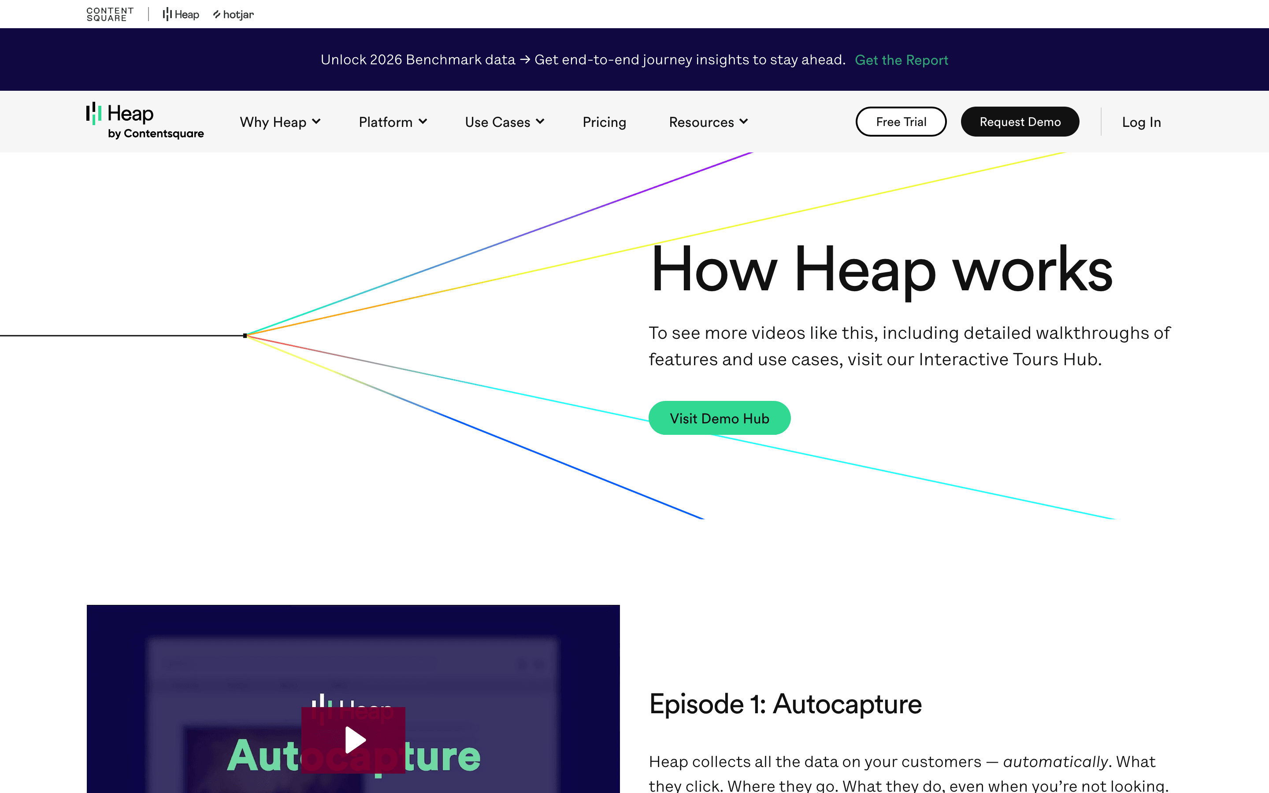1269x793 pixels.
Task: Expand the Why Heap menu
Action: (280, 122)
